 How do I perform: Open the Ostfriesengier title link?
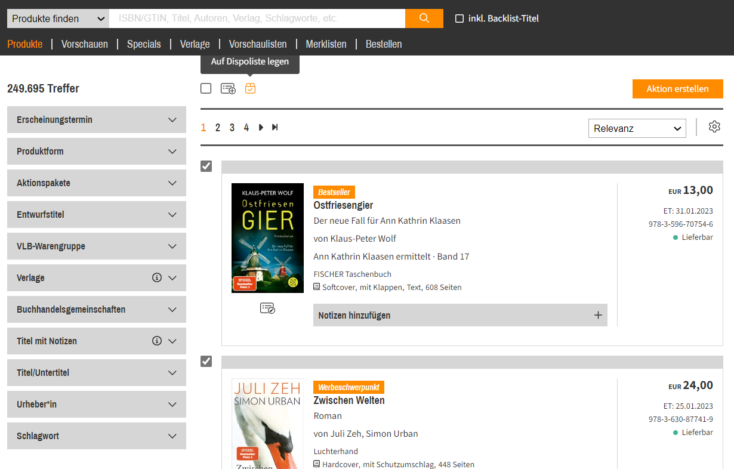click(343, 205)
